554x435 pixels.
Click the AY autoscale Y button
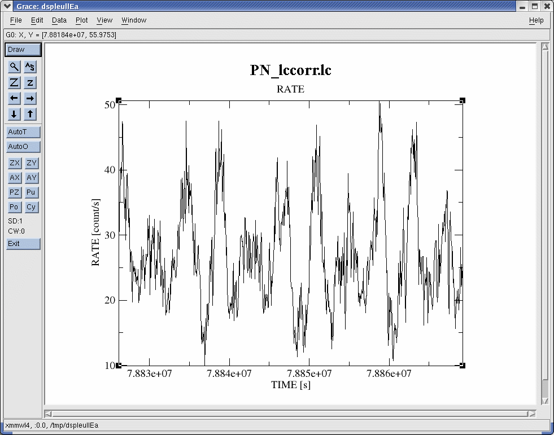[x=32, y=178]
